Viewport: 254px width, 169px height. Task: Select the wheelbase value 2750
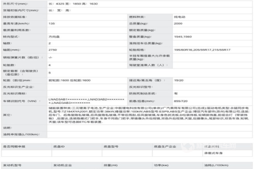click(53, 50)
